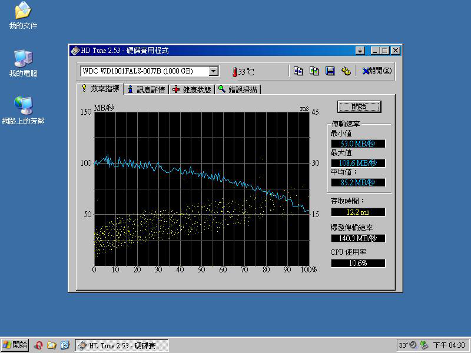The width and height of the screenshot is (471, 353).
Task: Copy screenshot to clipboard icon
Action: pyautogui.click(x=314, y=71)
